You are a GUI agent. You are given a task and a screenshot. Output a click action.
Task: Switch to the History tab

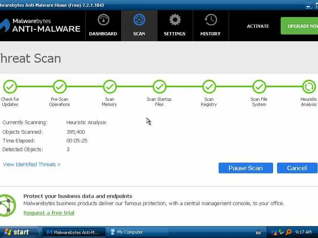(x=211, y=26)
